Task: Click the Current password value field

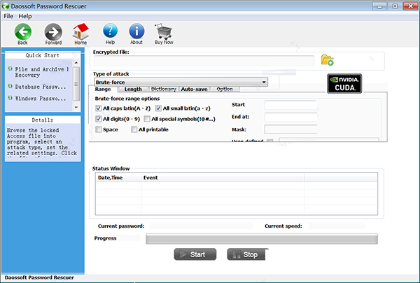Action: [x=201, y=226]
